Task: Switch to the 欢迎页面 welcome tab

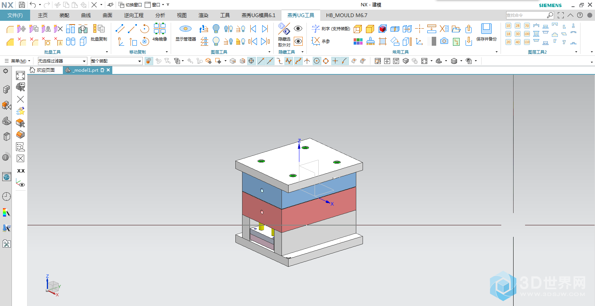Action: 42,70
